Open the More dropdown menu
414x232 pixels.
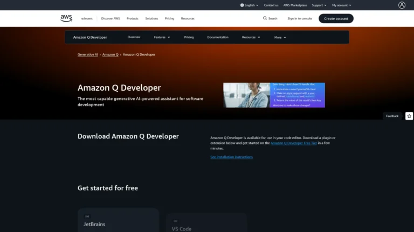tap(280, 37)
